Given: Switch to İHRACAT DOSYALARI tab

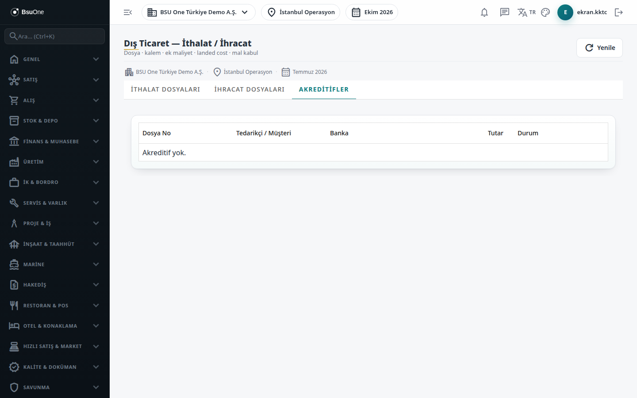Looking at the screenshot, I should [249, 89].
